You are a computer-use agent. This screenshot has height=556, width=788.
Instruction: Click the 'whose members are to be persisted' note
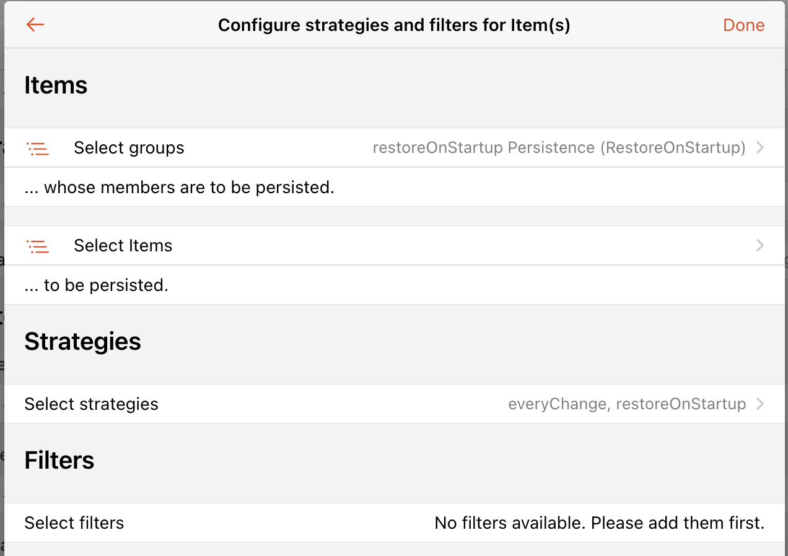click(x=179, y=188)
